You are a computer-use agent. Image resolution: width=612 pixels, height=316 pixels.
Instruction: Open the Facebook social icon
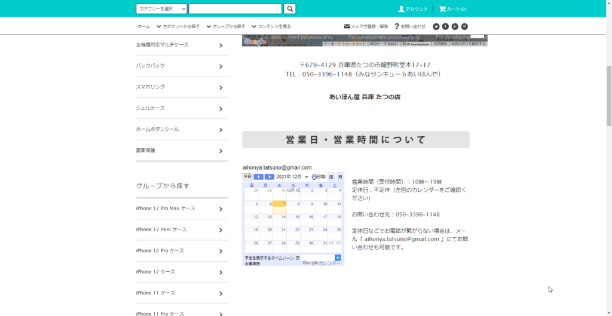(445, 26)
